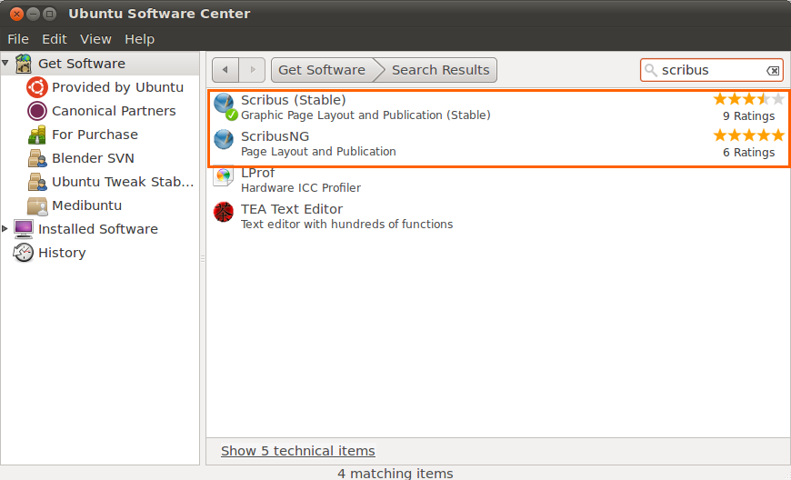Select the Canonical Partners purple circle icon
Viewport: 791px width, 480px height.
(37, 111)
